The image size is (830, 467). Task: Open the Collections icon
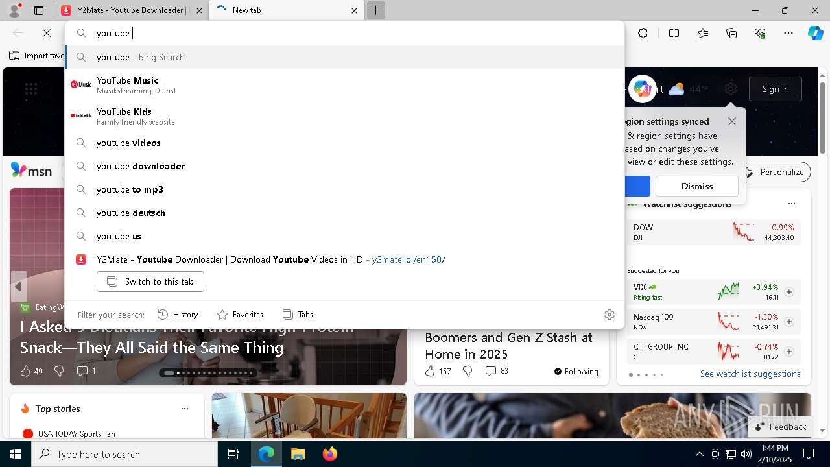(731, 33)
